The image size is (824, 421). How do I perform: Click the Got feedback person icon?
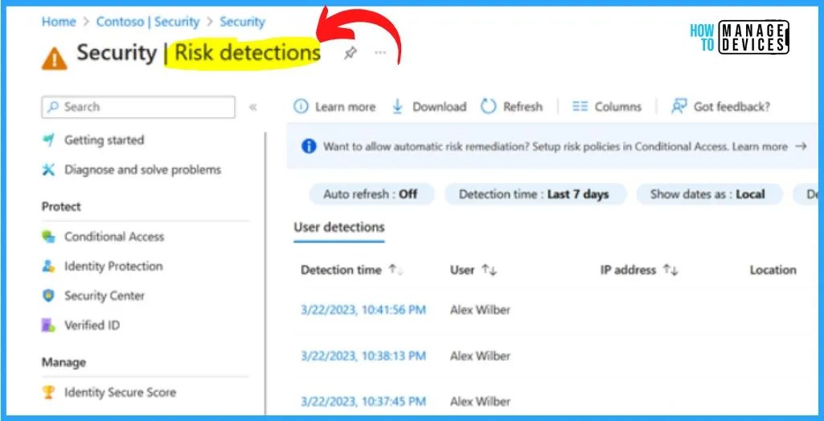pos(679,107)
